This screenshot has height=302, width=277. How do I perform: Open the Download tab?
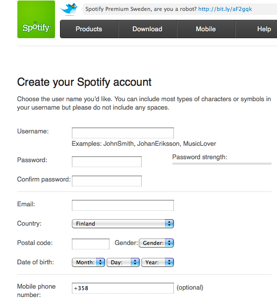[148, 29]
